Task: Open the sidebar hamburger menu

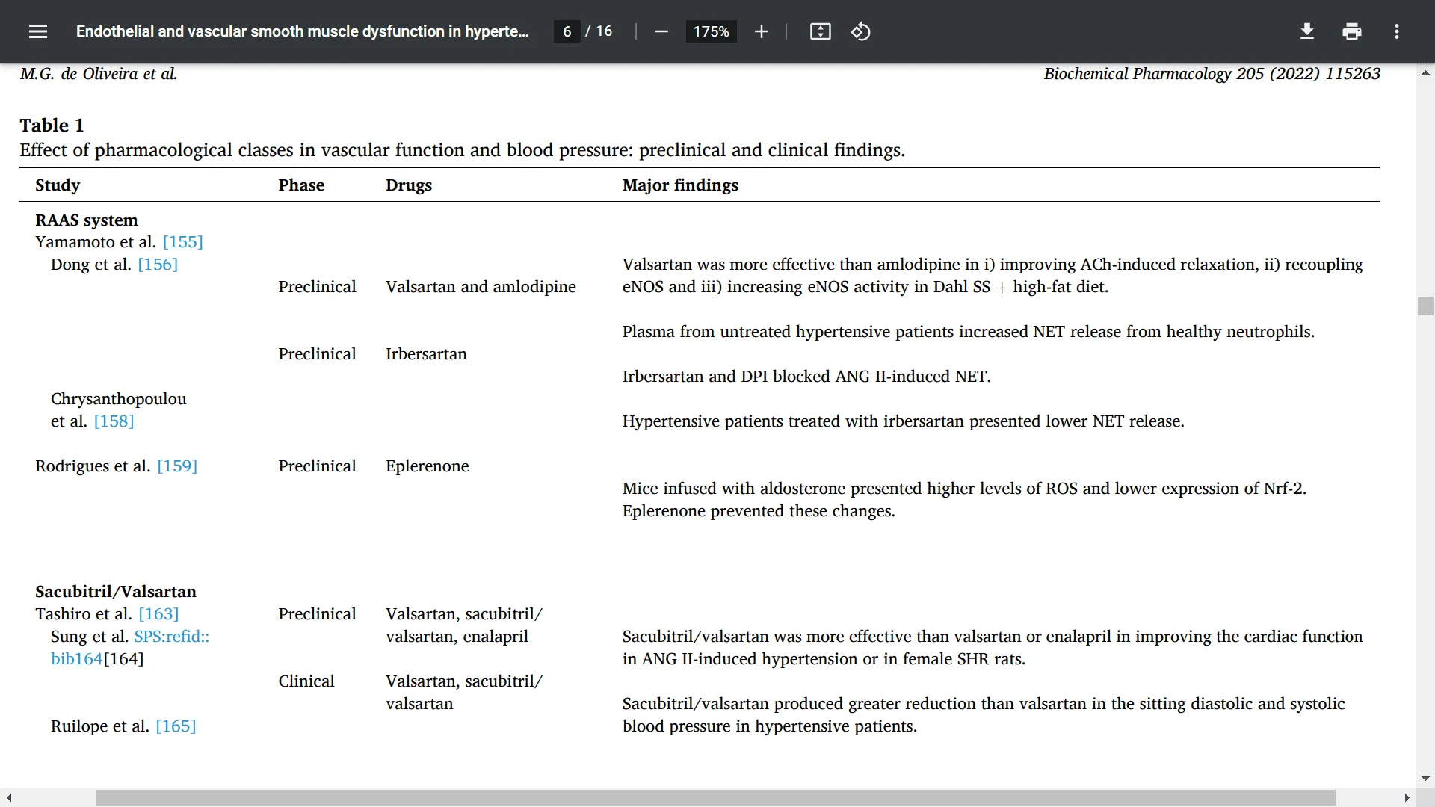Action: [38, 31]
